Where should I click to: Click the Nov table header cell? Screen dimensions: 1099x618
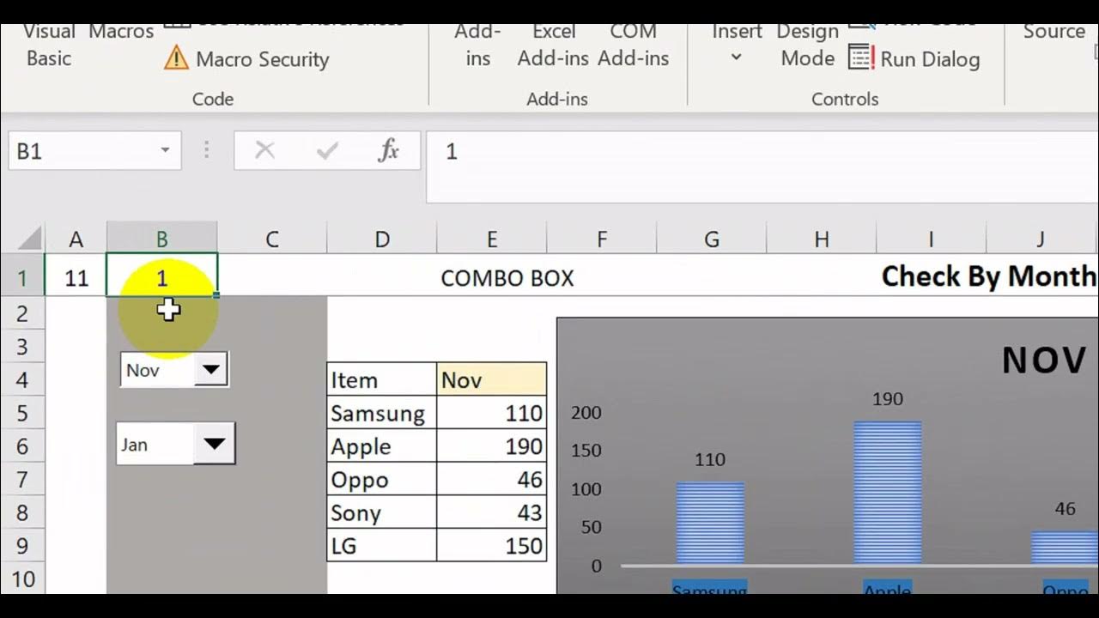click(492, 379)
